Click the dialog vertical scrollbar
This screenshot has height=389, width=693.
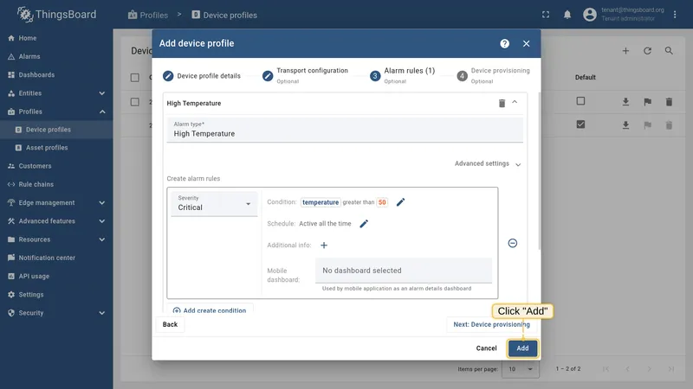point(539,171)
